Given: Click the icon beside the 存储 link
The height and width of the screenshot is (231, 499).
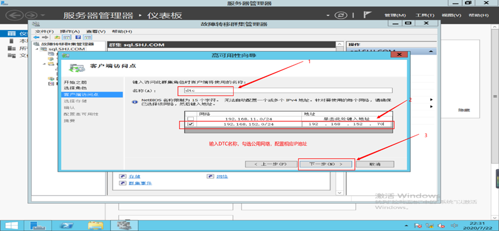Looking at the screenshot, I should pyautogui.click(x=123, y=176).
